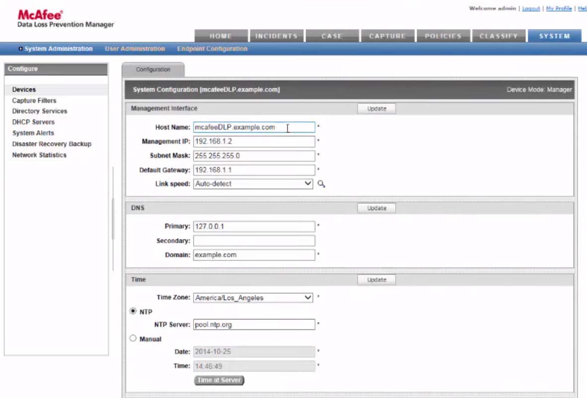
Task: Go to the CAPTURE tab
Action: 387,36
